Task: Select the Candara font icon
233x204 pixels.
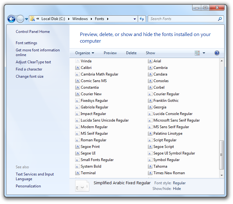Action: click(150, 74)
